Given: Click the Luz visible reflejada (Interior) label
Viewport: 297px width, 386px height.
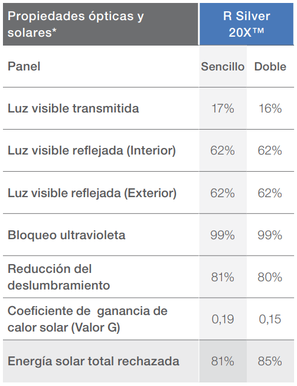Looking at the screenshot, I should pyautogui.click(x=92, y=150).
